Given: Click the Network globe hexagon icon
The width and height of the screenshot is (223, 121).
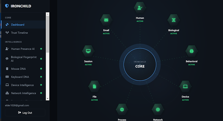Looking at the screenshot, I should [x=158, y=109].
